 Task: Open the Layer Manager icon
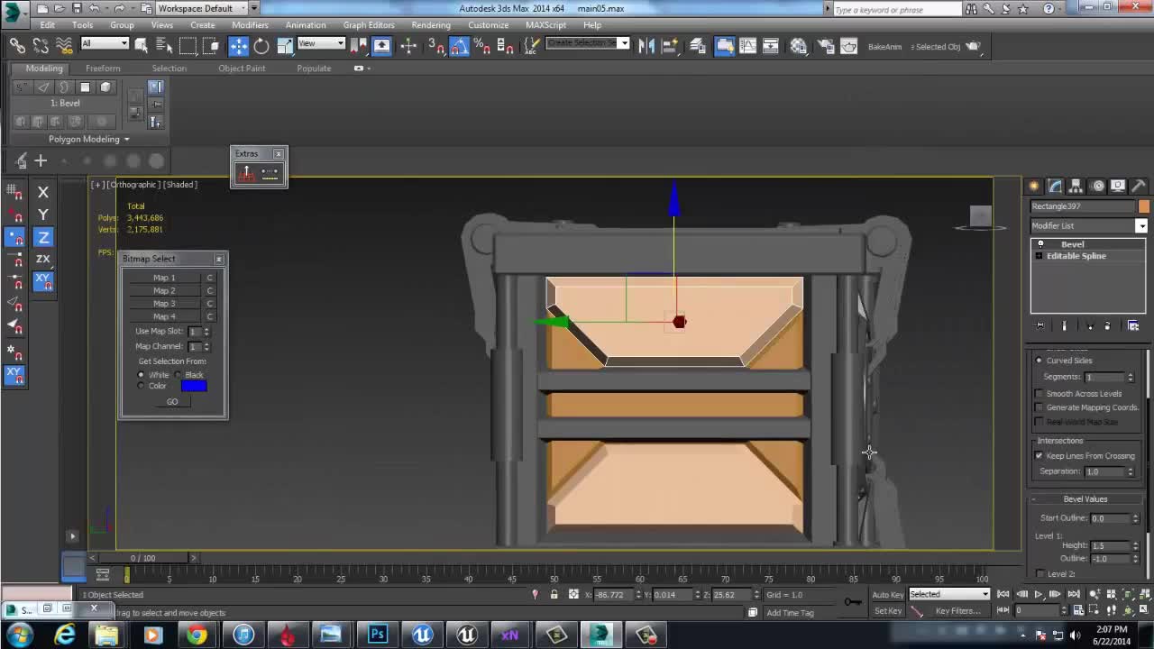(698, 46)
